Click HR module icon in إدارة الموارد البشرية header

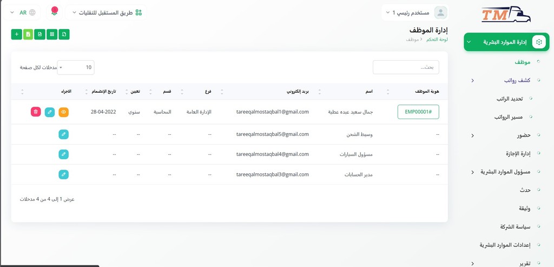pyautogui.click(x=538, y=42)
